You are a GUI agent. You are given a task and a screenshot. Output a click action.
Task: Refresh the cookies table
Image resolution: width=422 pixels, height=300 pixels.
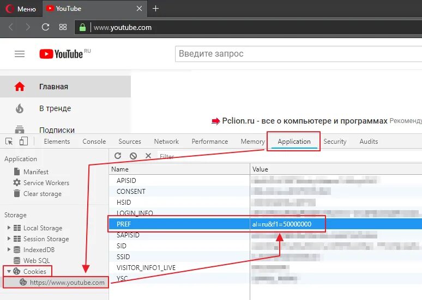click(118, 156)
